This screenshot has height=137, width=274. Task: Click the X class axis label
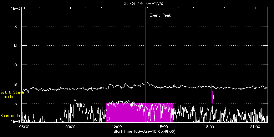click(x=16, y=26)
